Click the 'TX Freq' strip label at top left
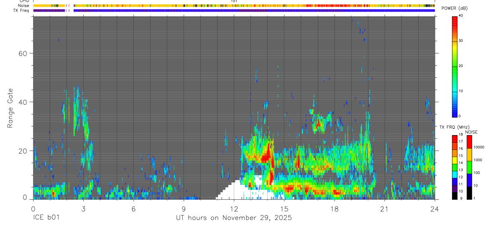 (x=22, y=10)
